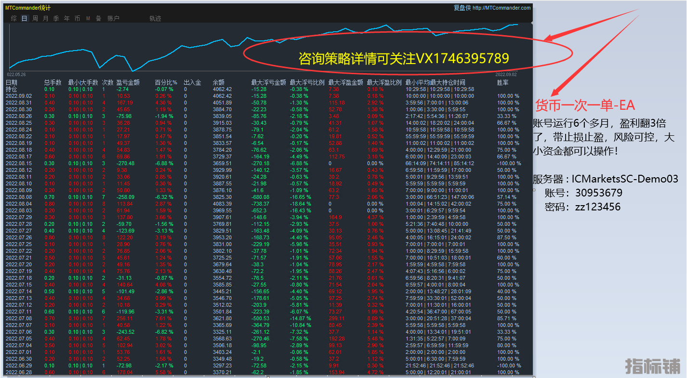This screenshot has width=687, height=378.
Task: Click the 日期 column header
Action: [12, 82]
